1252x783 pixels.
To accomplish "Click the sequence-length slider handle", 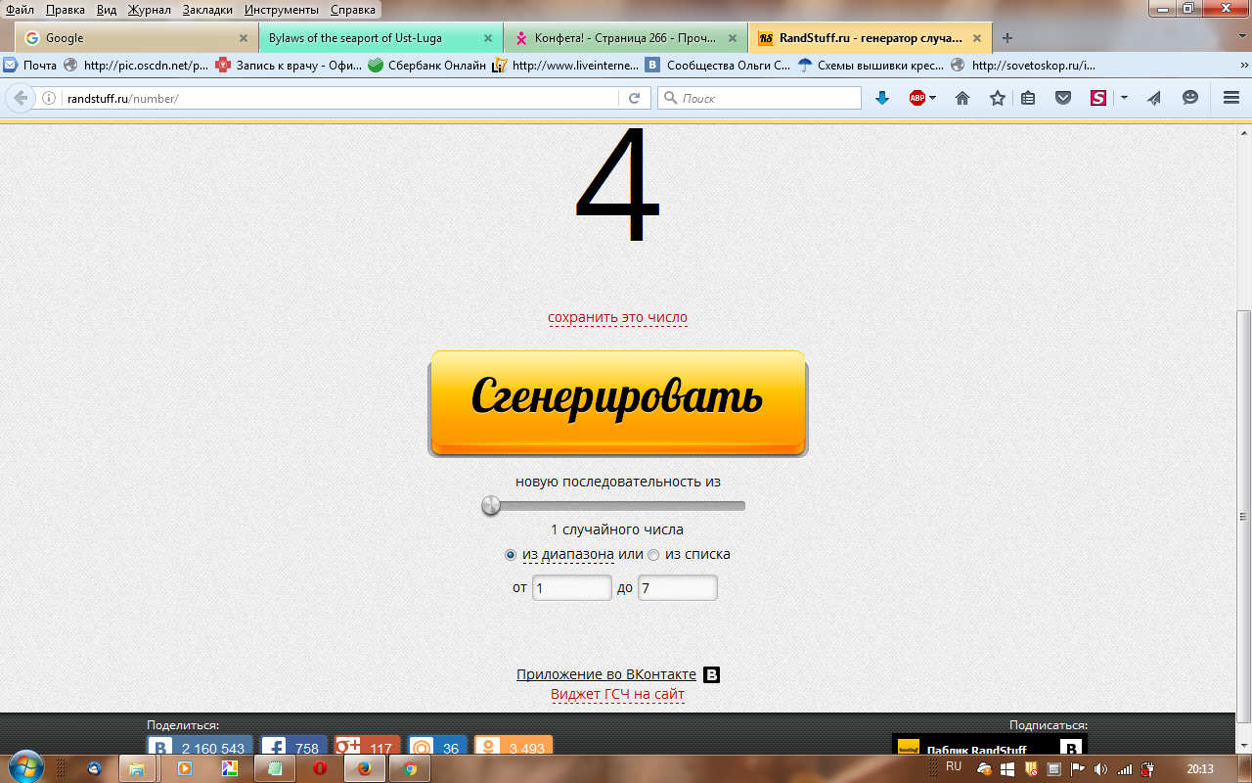I will (x=491, y=506).
